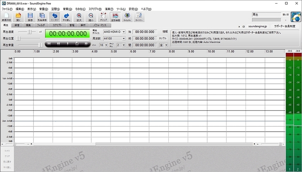
Task: Open the その他(C) menu
Action: 80,9
